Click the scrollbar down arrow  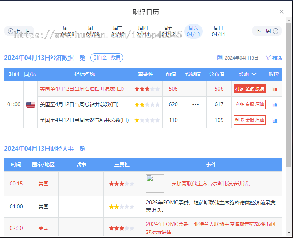point(289,233)
